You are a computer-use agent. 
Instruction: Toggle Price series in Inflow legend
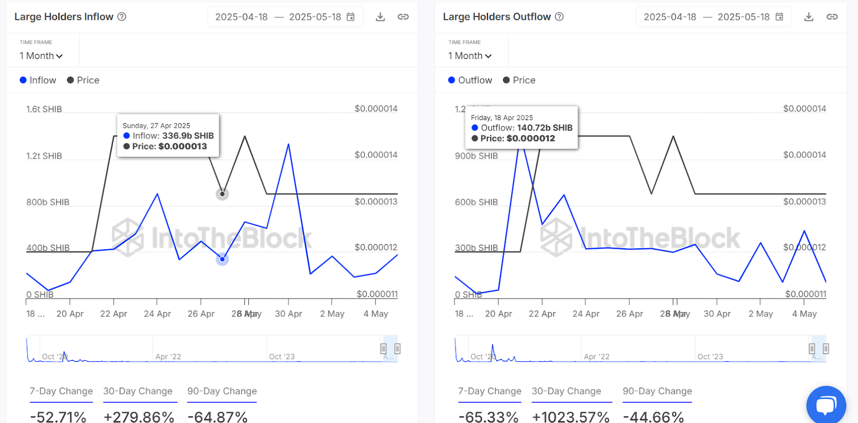(x=83, y=80)
